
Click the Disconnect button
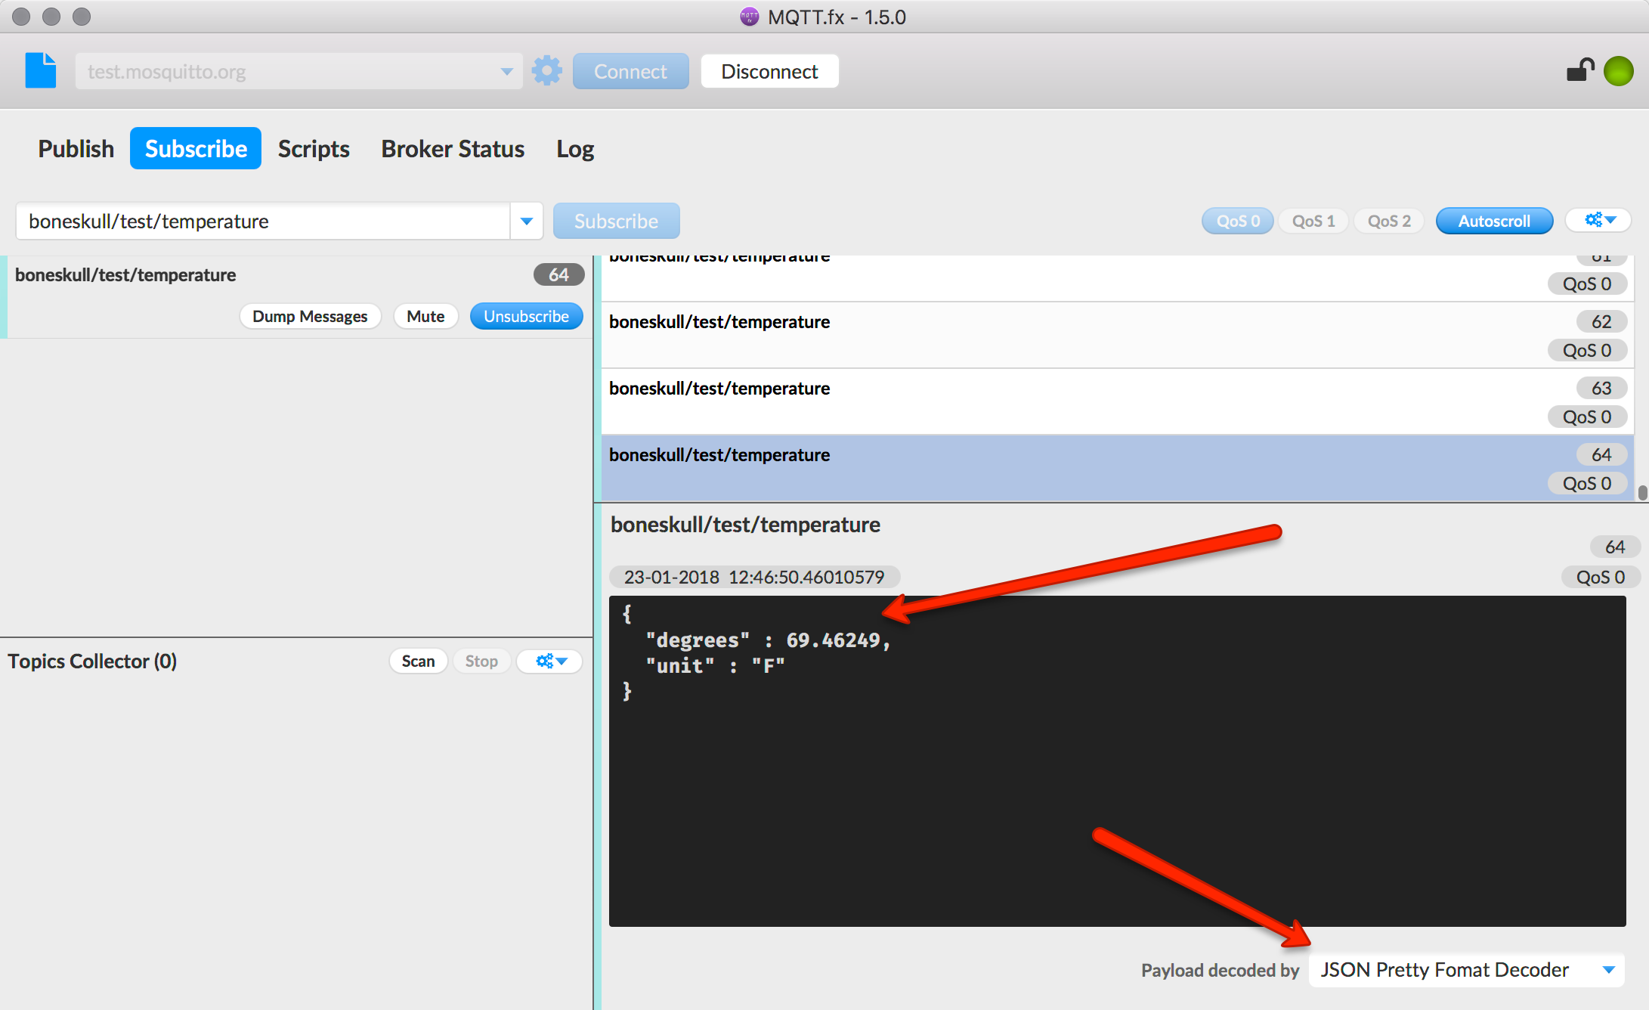pos(769,71)
